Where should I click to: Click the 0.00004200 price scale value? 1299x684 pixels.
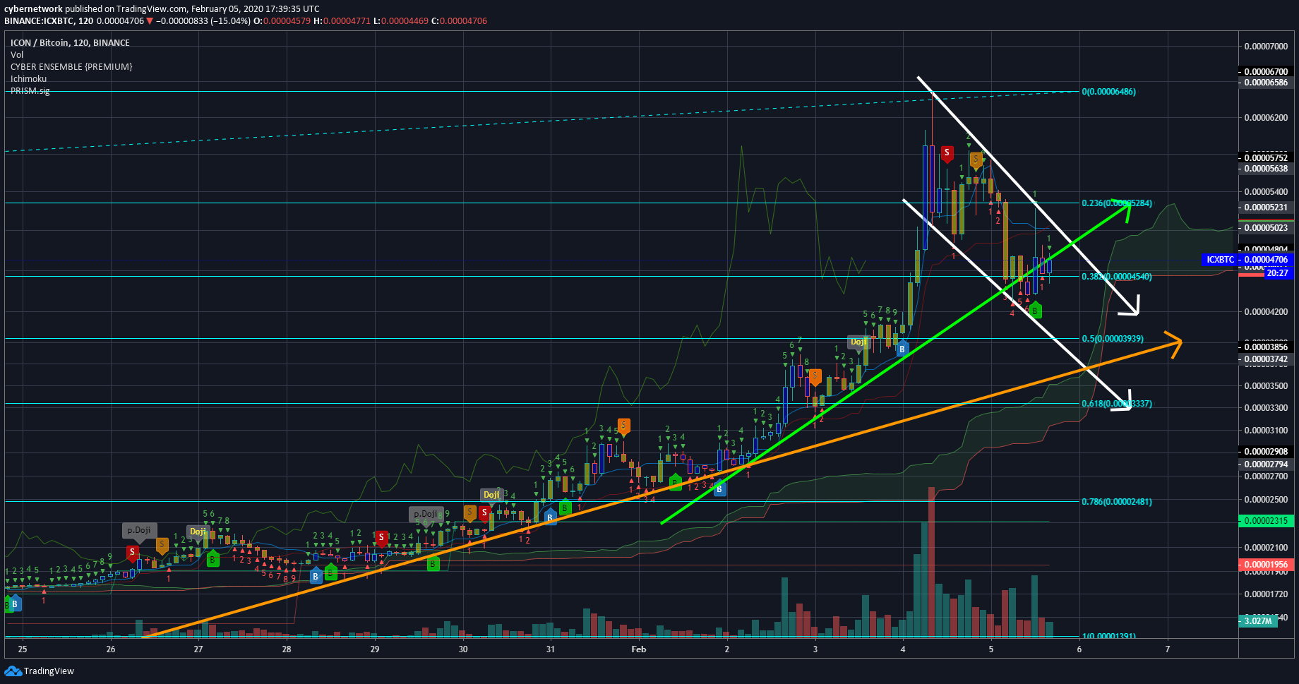pyautogui.click(x=1267, y=312)
